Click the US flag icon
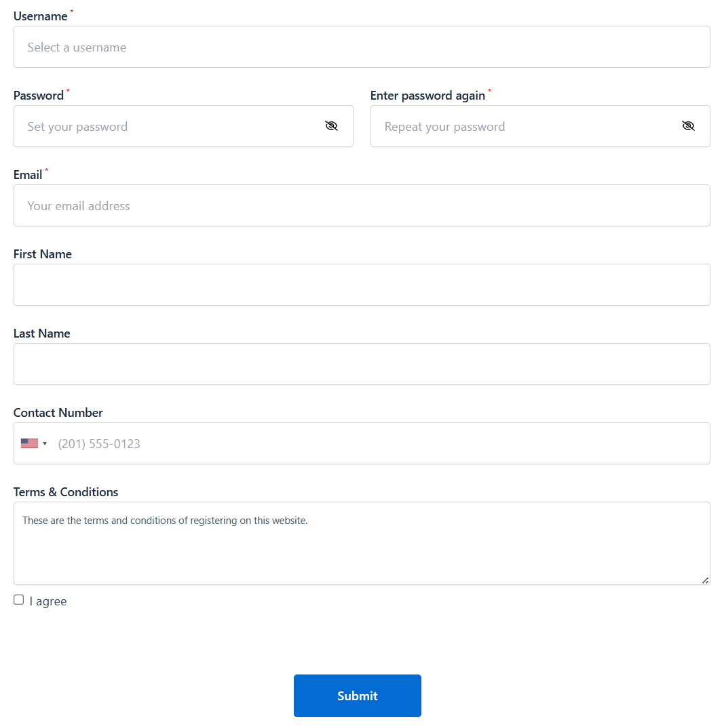The height and width of the screenshot is (726, 724). (x=29, y=443)
